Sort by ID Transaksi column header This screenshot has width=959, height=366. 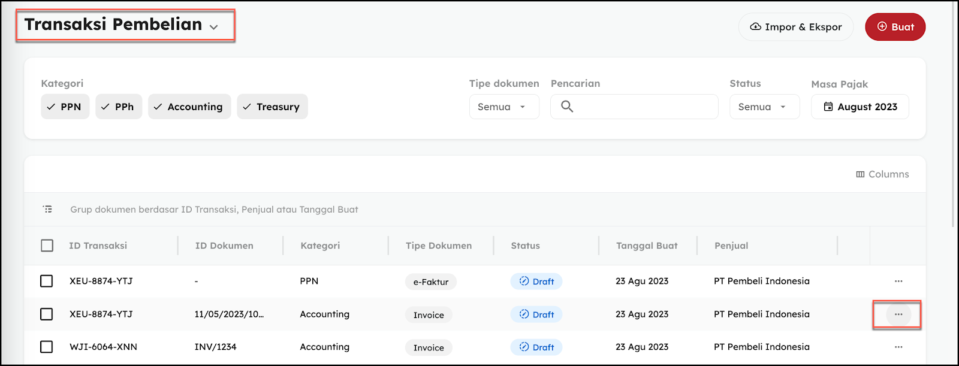point(98,246)
